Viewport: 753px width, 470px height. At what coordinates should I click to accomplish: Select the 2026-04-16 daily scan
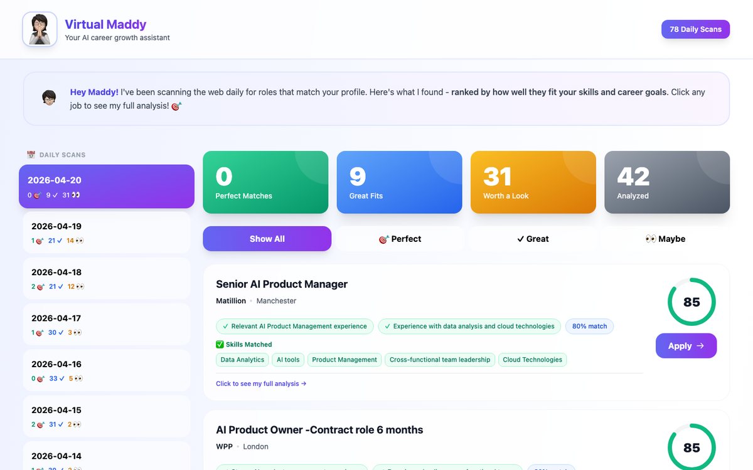pyautogui.click(x=107, y=370)
